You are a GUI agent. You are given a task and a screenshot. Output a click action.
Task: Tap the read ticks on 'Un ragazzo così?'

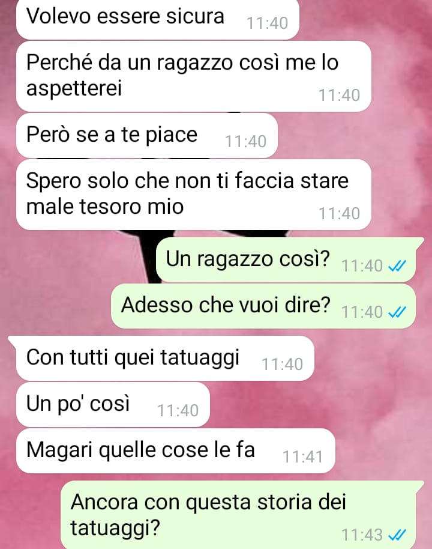(x=397, y=266)
